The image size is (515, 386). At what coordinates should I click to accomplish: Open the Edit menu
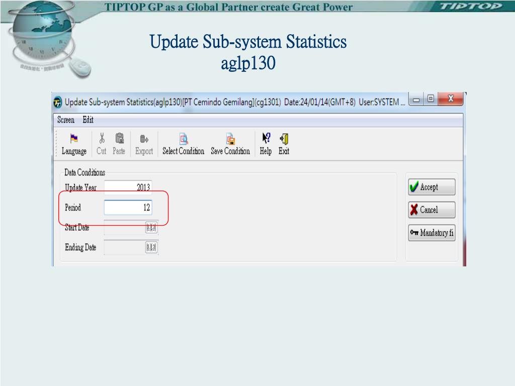88,120
